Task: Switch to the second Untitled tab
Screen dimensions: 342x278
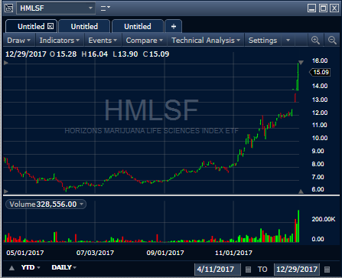Action: pos(84,26)
